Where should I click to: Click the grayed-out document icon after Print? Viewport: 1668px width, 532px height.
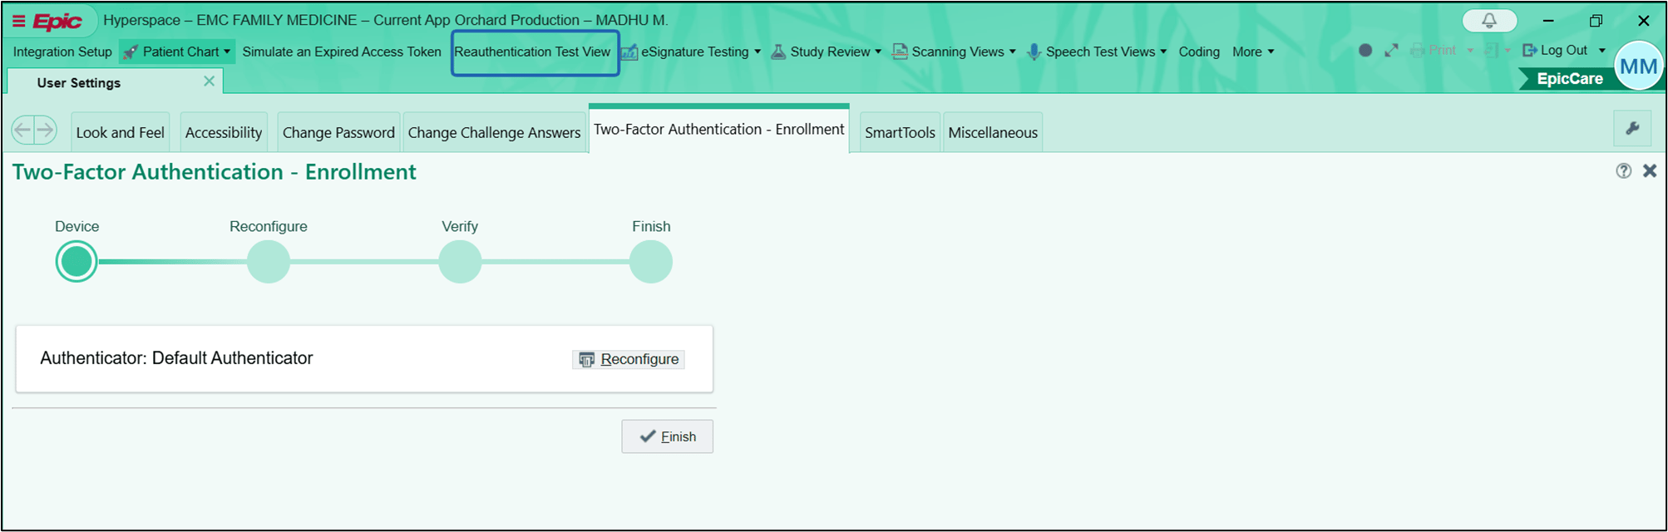(x=1492, y=51)
